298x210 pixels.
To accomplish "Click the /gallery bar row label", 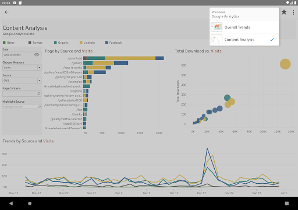I will pyautogui.click(x=77, y=63).
